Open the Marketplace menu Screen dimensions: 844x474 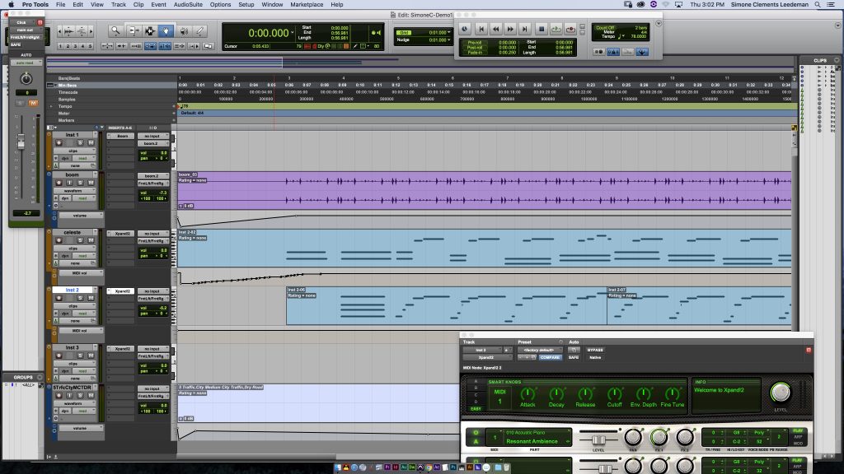click(307, 4)
